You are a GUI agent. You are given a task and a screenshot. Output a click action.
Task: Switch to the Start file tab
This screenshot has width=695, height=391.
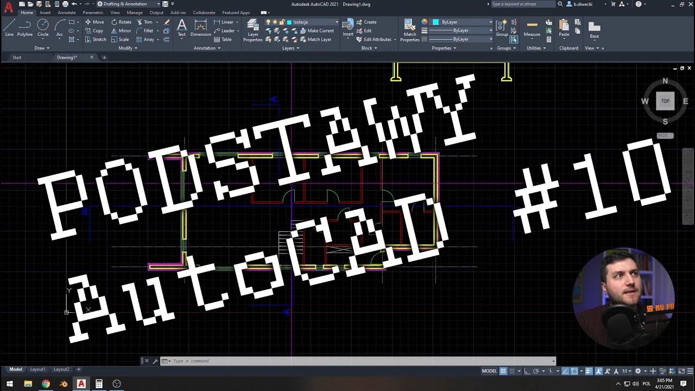(x=17, y=57)
